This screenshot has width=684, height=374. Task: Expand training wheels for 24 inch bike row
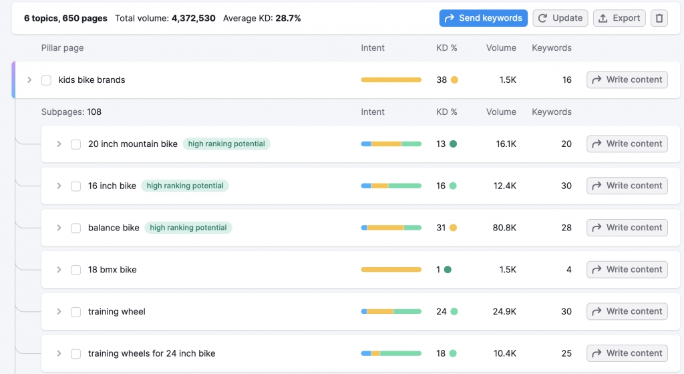59,353
